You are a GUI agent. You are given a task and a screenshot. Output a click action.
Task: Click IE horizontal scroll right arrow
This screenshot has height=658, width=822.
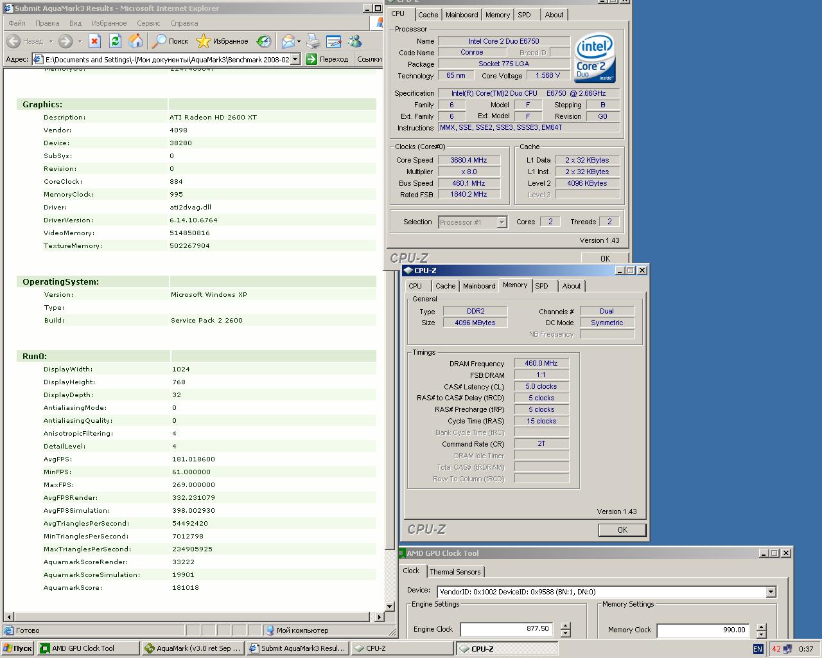point(379,617)
